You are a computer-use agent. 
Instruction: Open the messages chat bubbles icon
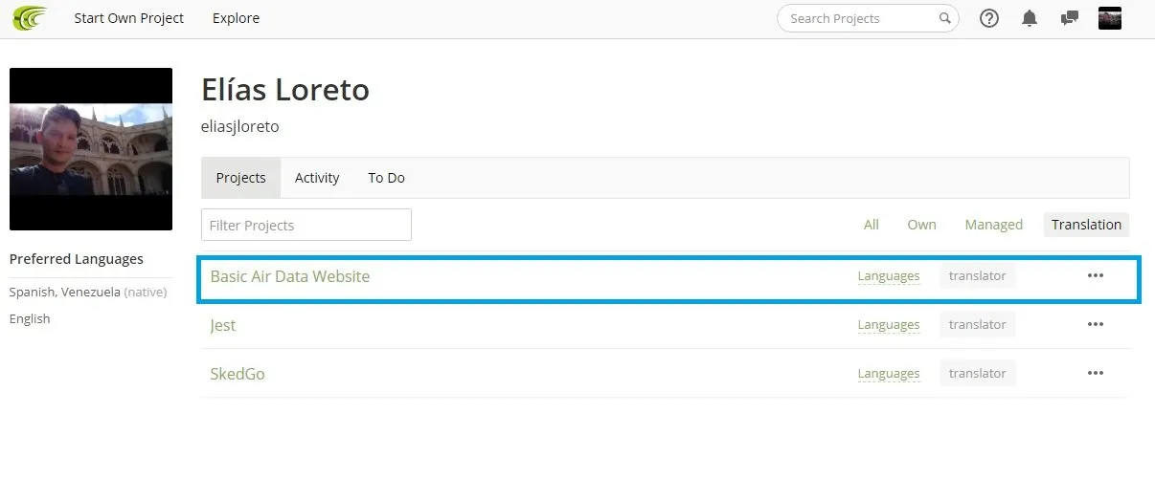click(x=1070, y=18)
